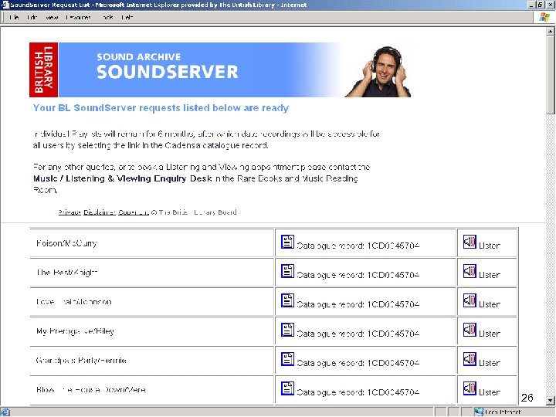Click Listen link text in My Prerogative/Riley row
This screenshot has height=417, width=556.
click(490, 334)
